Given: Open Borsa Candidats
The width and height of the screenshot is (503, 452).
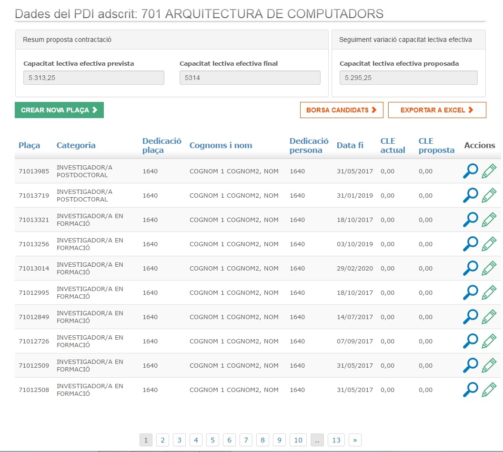Looking at the screenshot, I should 342,110.
